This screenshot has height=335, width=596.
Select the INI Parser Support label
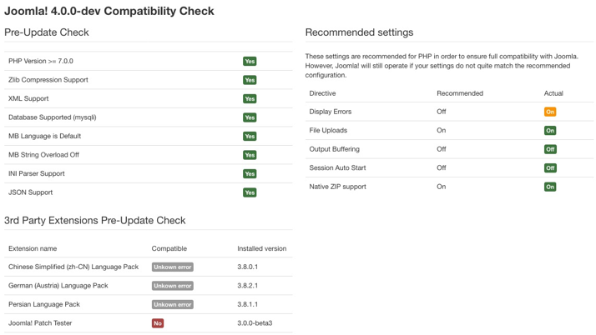pyautogui.click(x=37, y=173)
